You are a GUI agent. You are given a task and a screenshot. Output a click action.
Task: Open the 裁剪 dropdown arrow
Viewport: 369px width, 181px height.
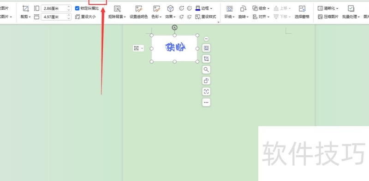point(30,17)
